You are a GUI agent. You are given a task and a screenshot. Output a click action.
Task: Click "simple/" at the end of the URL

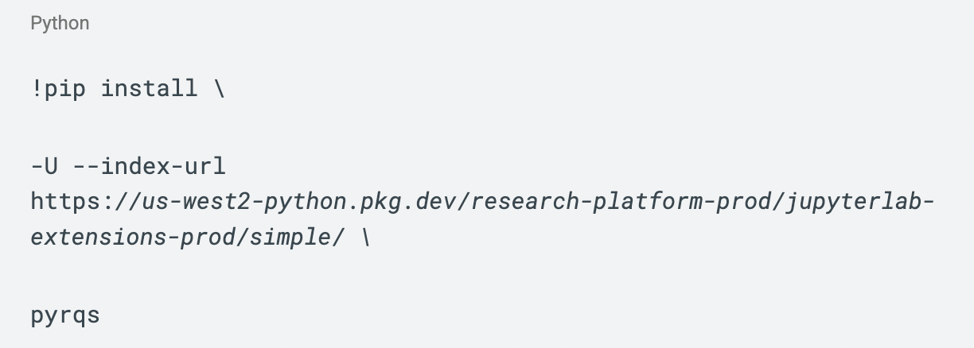(298, 238)
